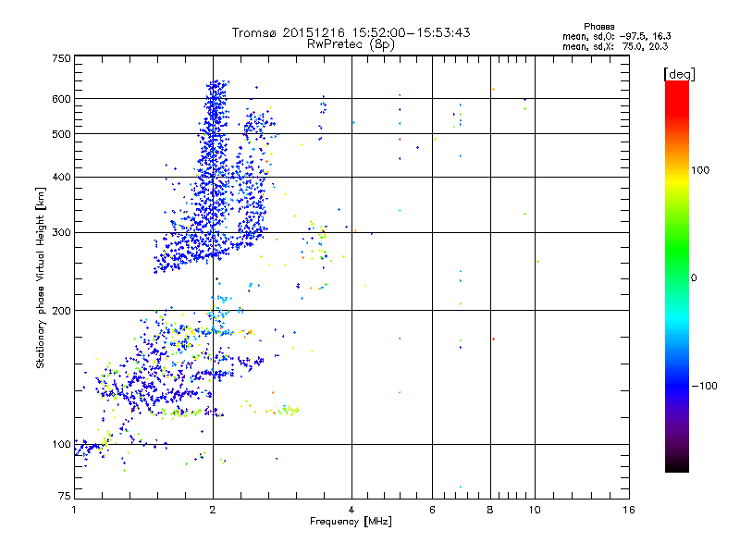The image size is (740, 555).
Task: Select the 'mean, sd,X: 75.0, 20.3' line
Action: (x=615, y=46)
